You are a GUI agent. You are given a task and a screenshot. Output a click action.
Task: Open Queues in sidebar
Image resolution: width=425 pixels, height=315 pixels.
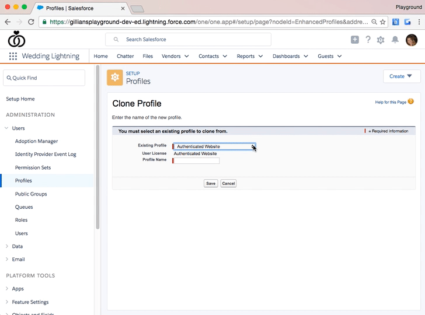point(24,207)
